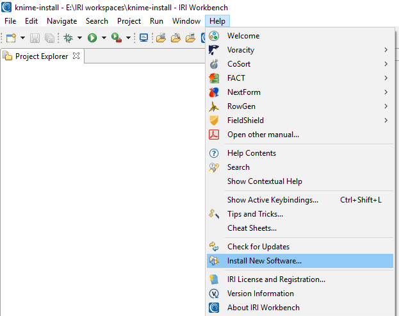The width and height of the screenshot is (399, 316).
Task: Click the Tips and Tricks icon
Action: tap(214, 214)
